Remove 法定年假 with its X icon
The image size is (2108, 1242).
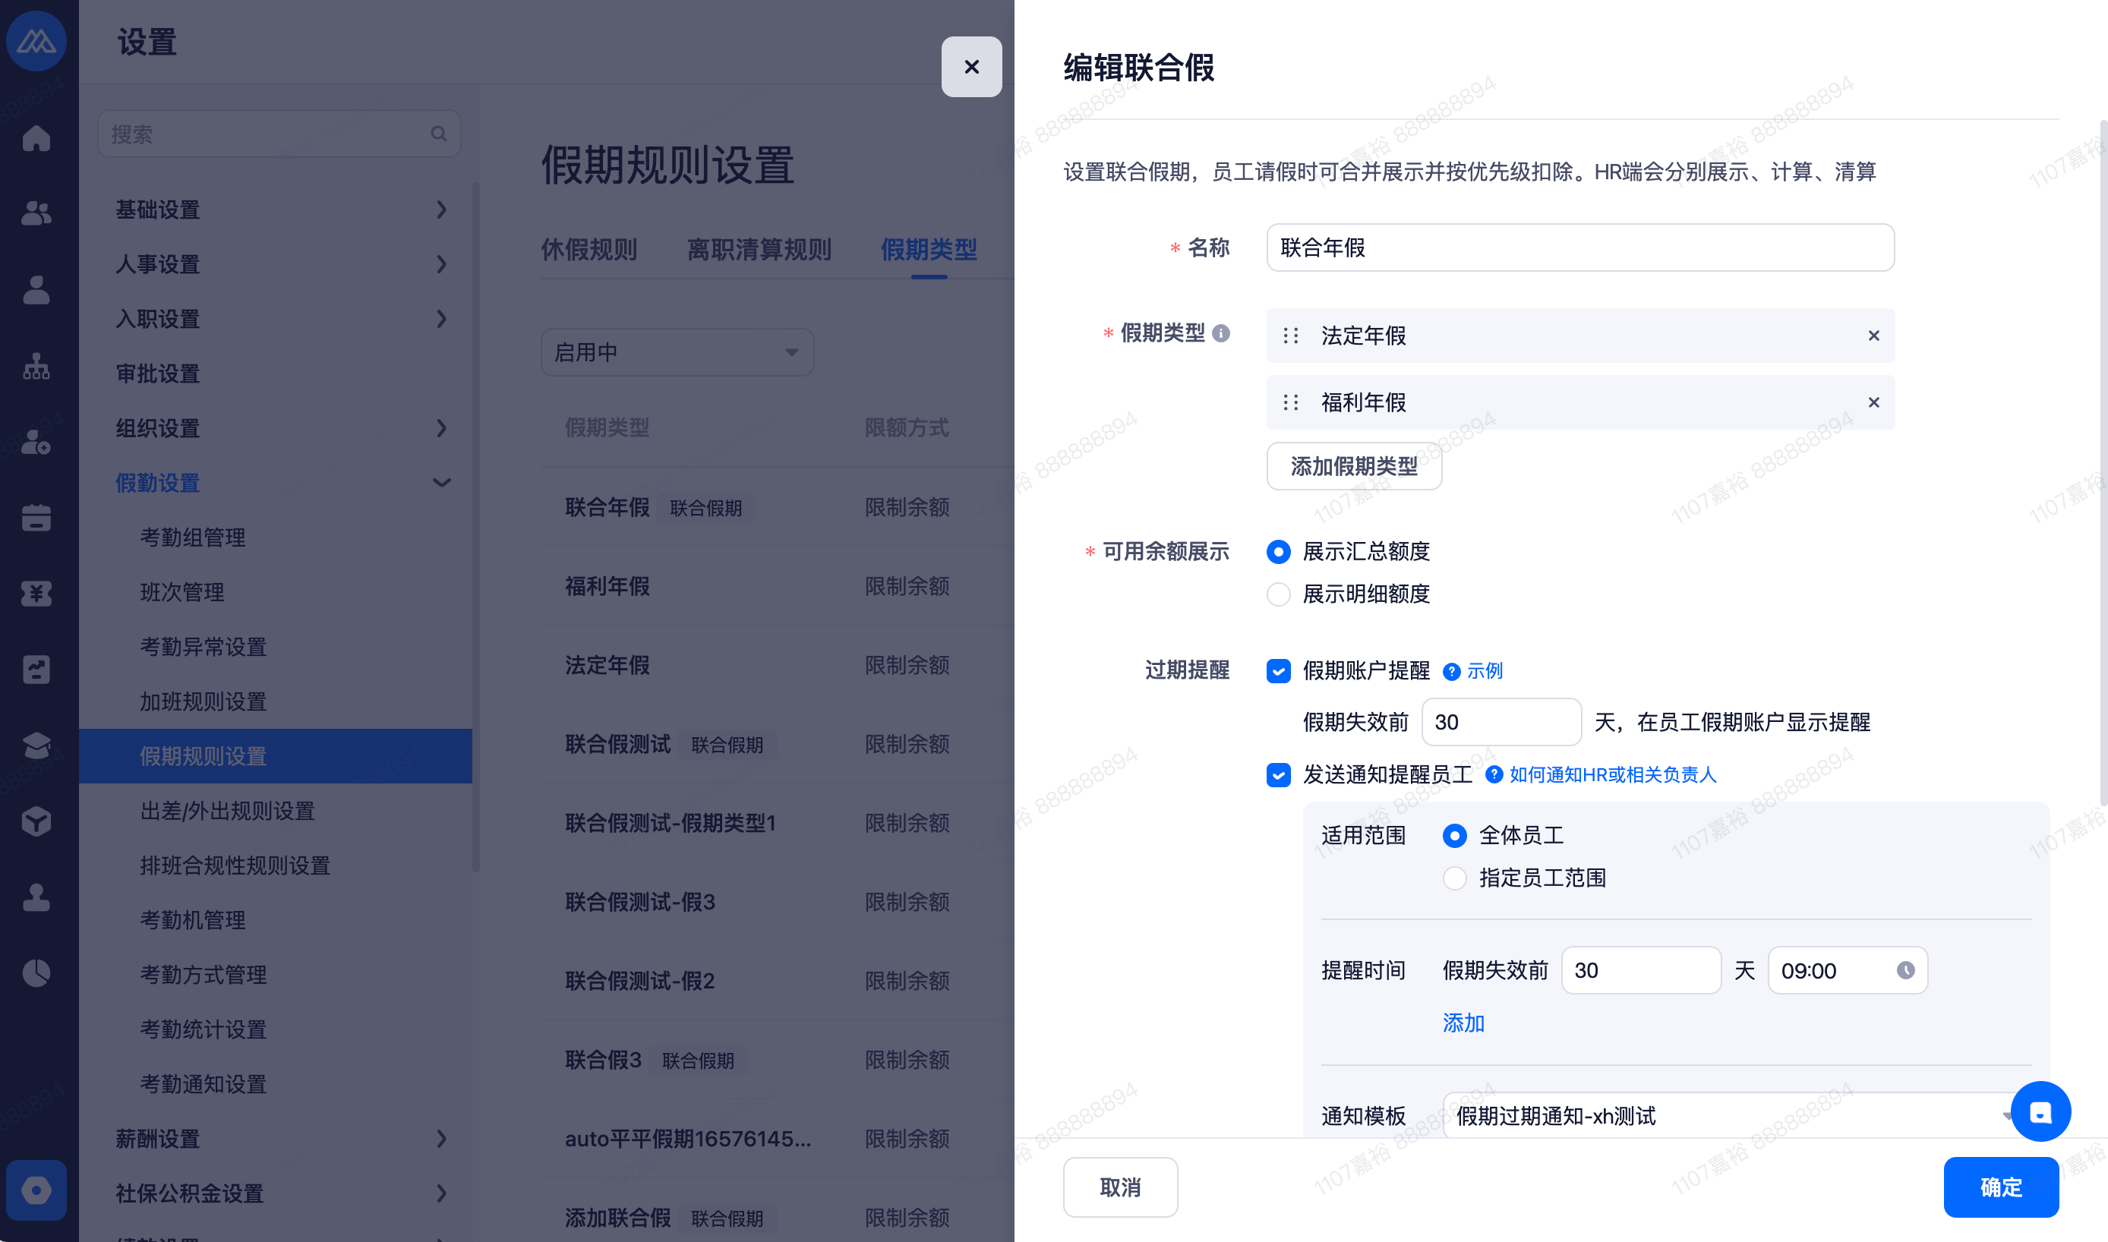pos(1873,336)
